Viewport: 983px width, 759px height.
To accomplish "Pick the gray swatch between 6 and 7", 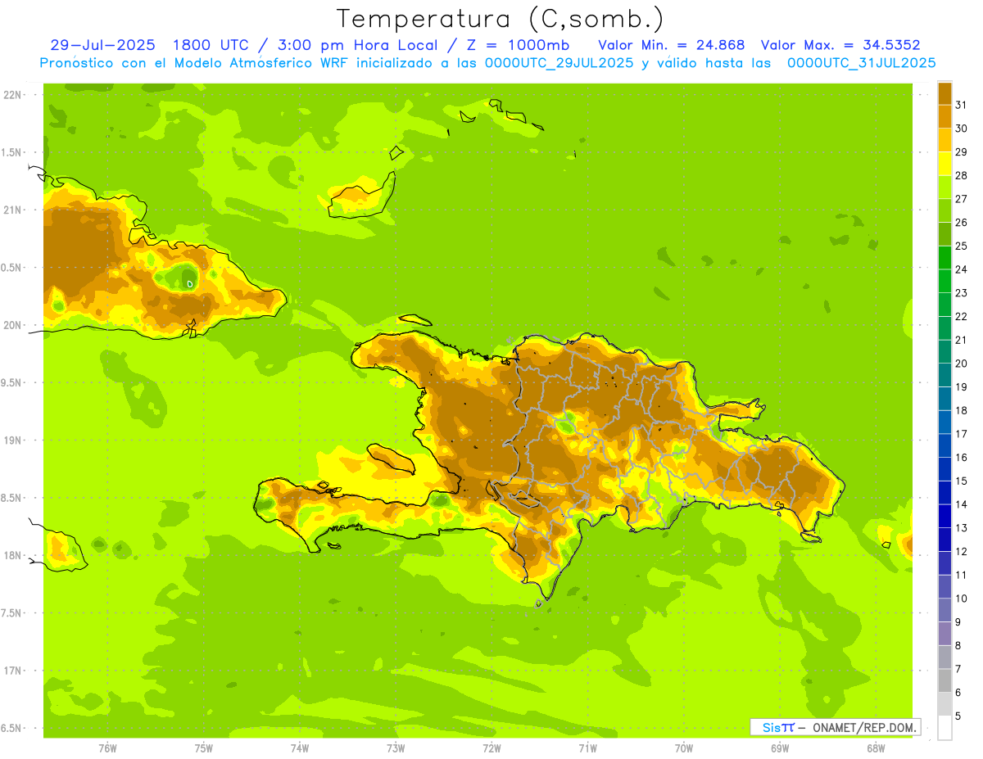I will (944, 680).
